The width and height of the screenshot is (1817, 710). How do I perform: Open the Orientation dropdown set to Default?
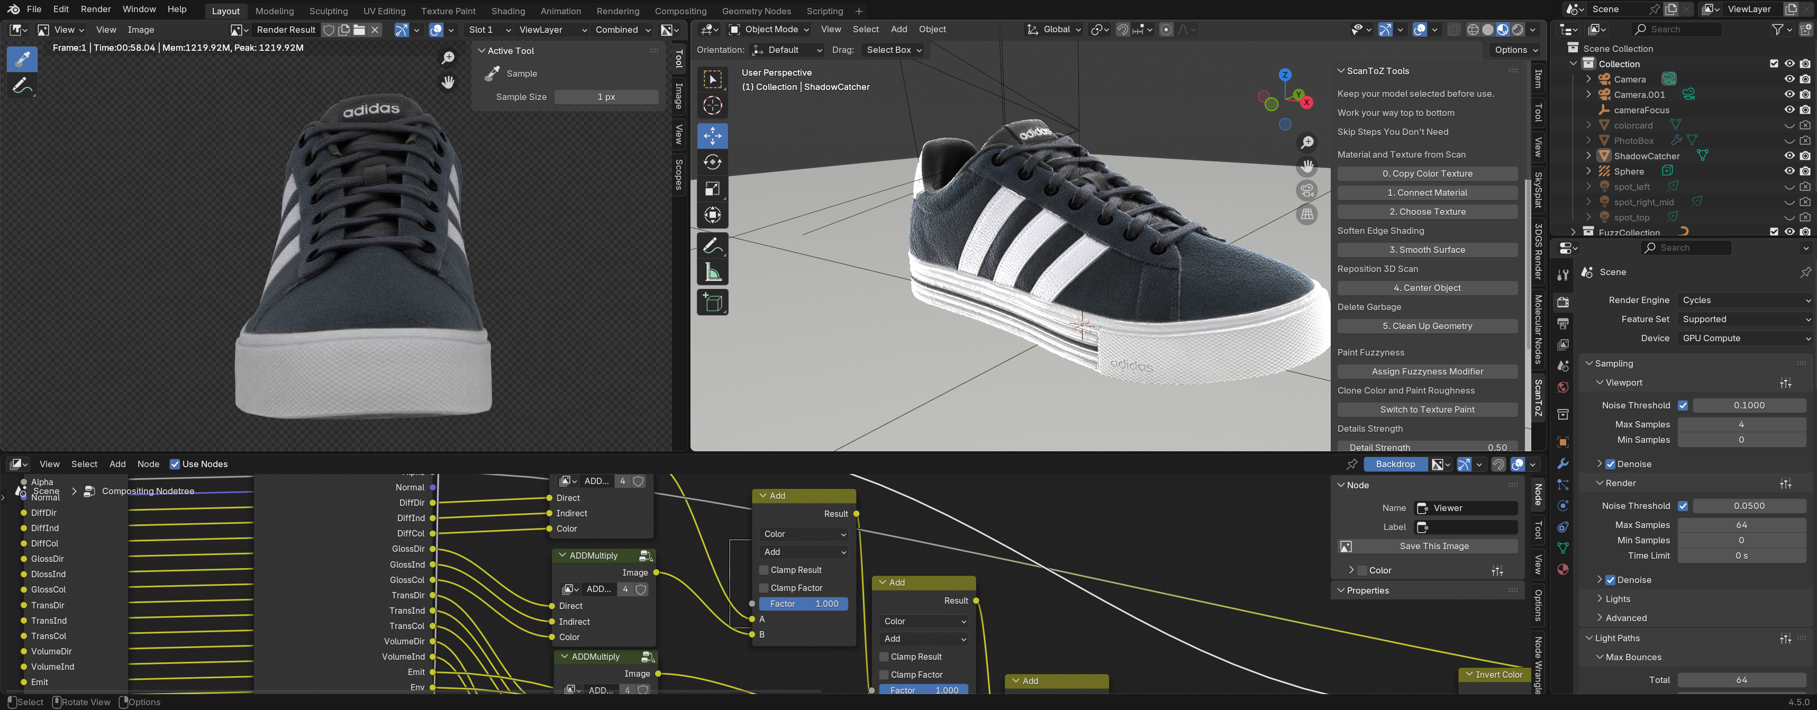click(786, 50)
